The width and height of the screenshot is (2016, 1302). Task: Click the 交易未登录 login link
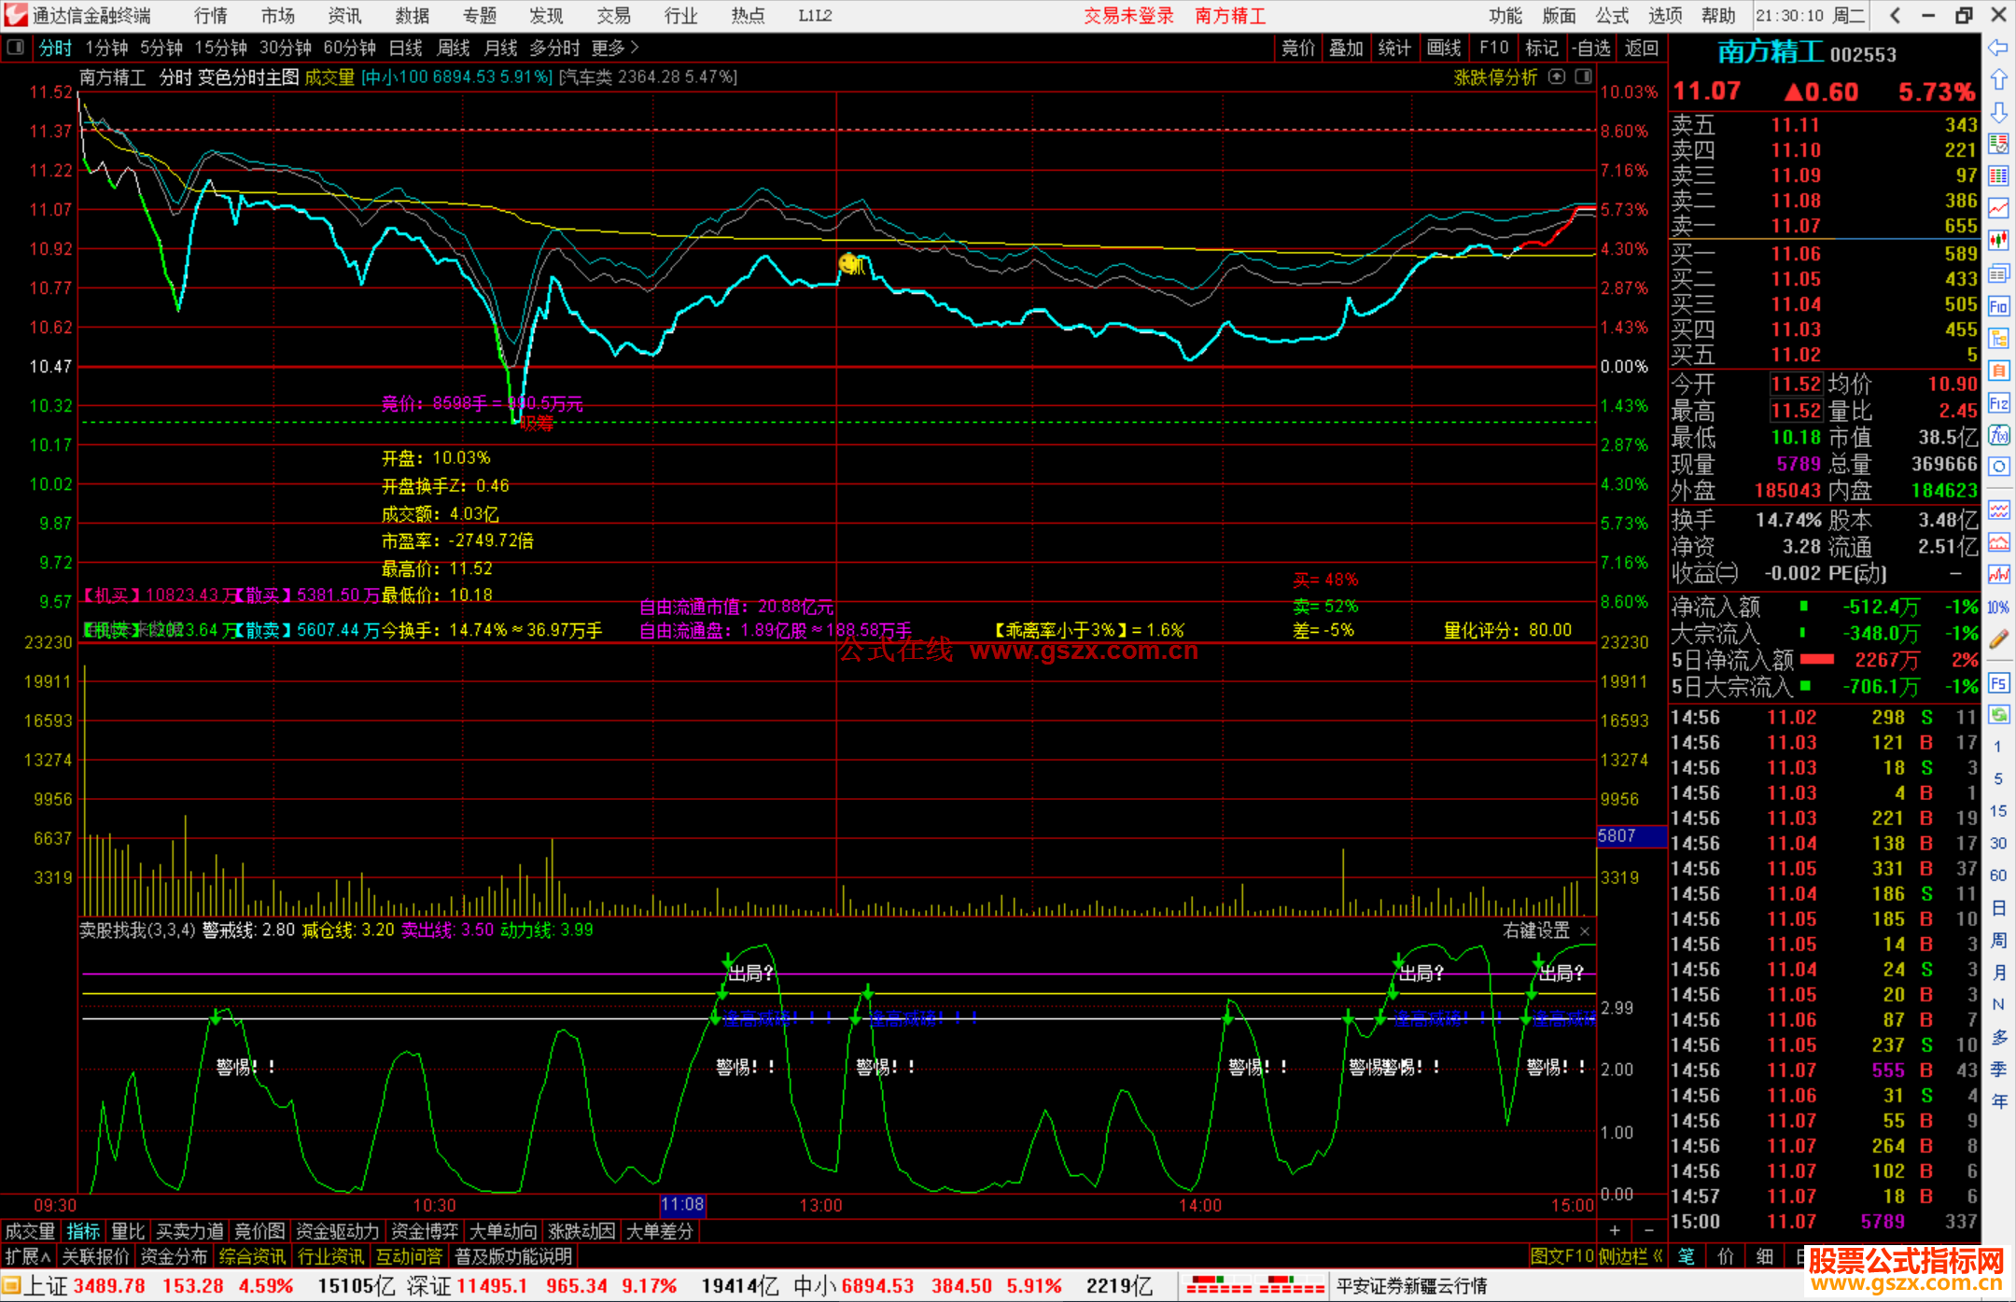1128,15
